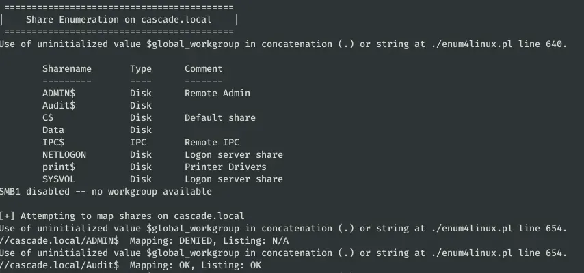Click the print$ share name
The height and width of the screenshot is (273, 584).
point(59,167)
